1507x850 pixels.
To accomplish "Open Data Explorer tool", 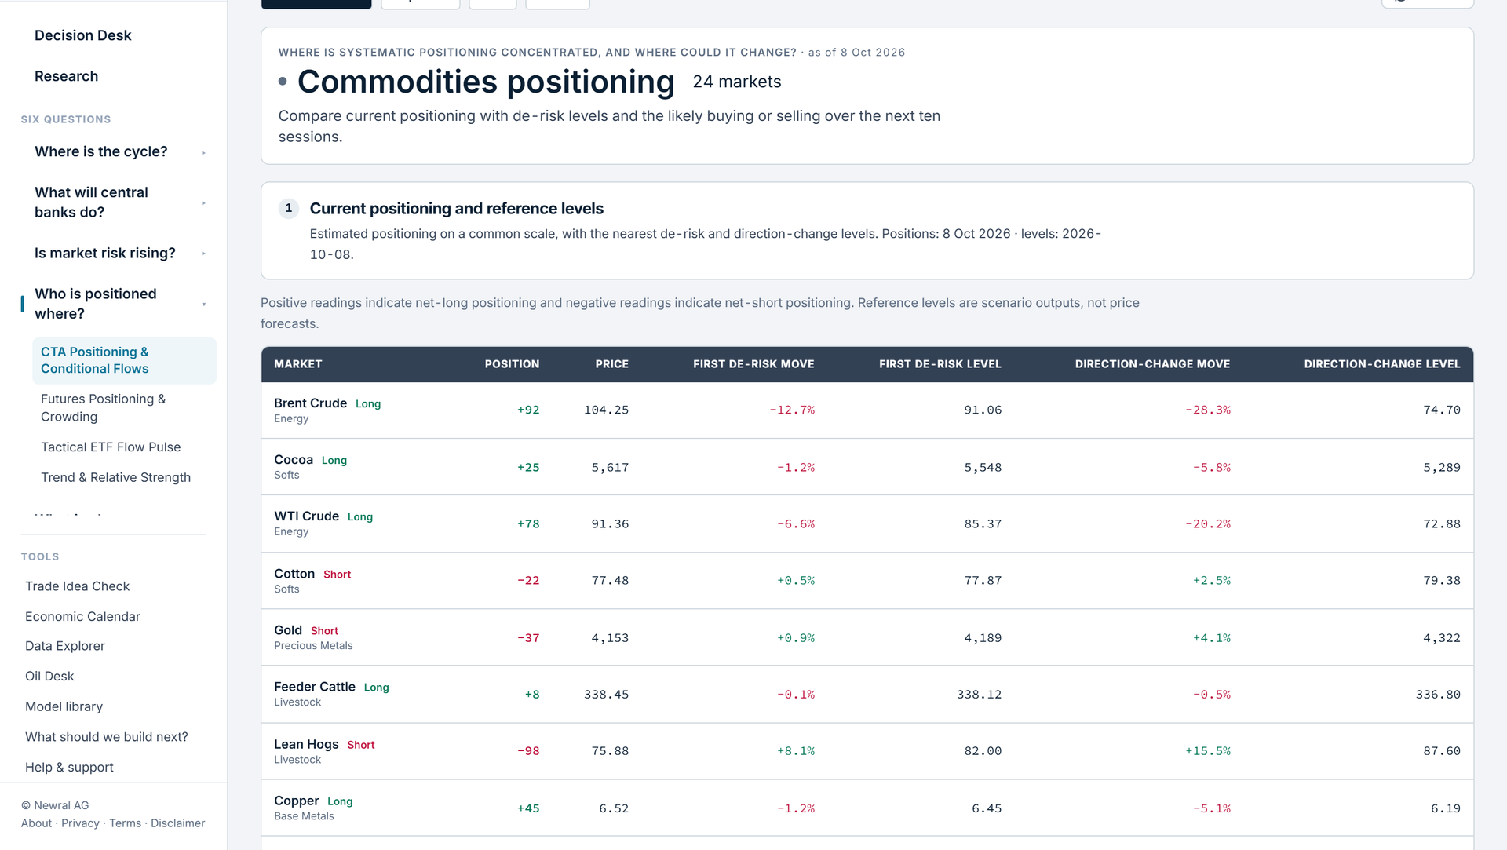I will click(64, 646).
